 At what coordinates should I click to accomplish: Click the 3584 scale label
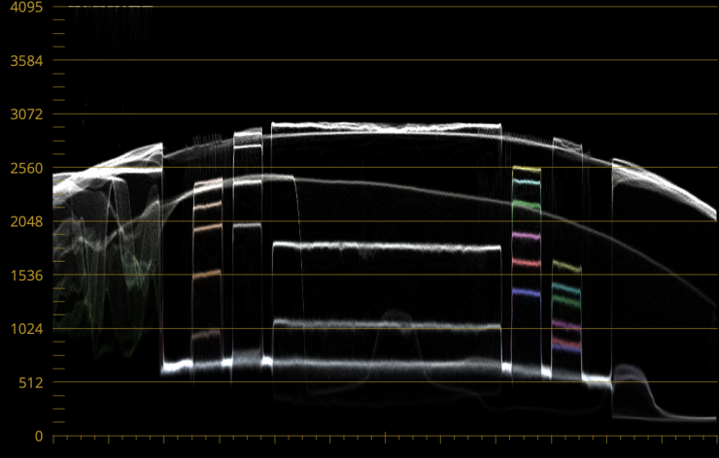point(24,61)
